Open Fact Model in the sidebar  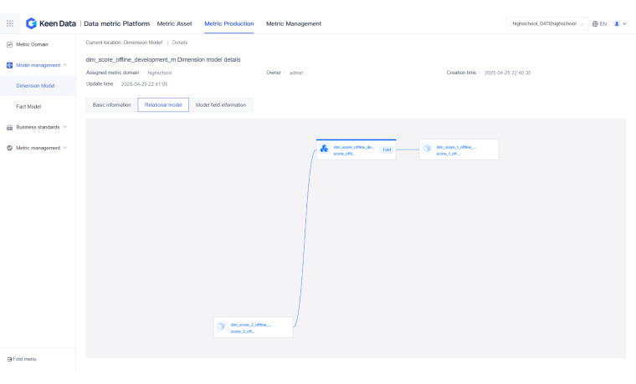pos(28,106)
